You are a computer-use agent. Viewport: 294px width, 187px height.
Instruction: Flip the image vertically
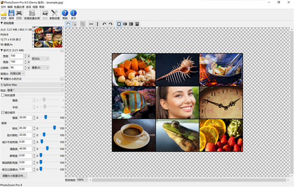point(98,24)
